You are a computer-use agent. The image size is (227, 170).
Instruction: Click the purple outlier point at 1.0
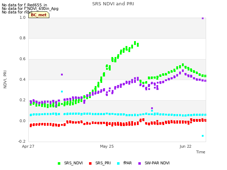tap(203, 18)
